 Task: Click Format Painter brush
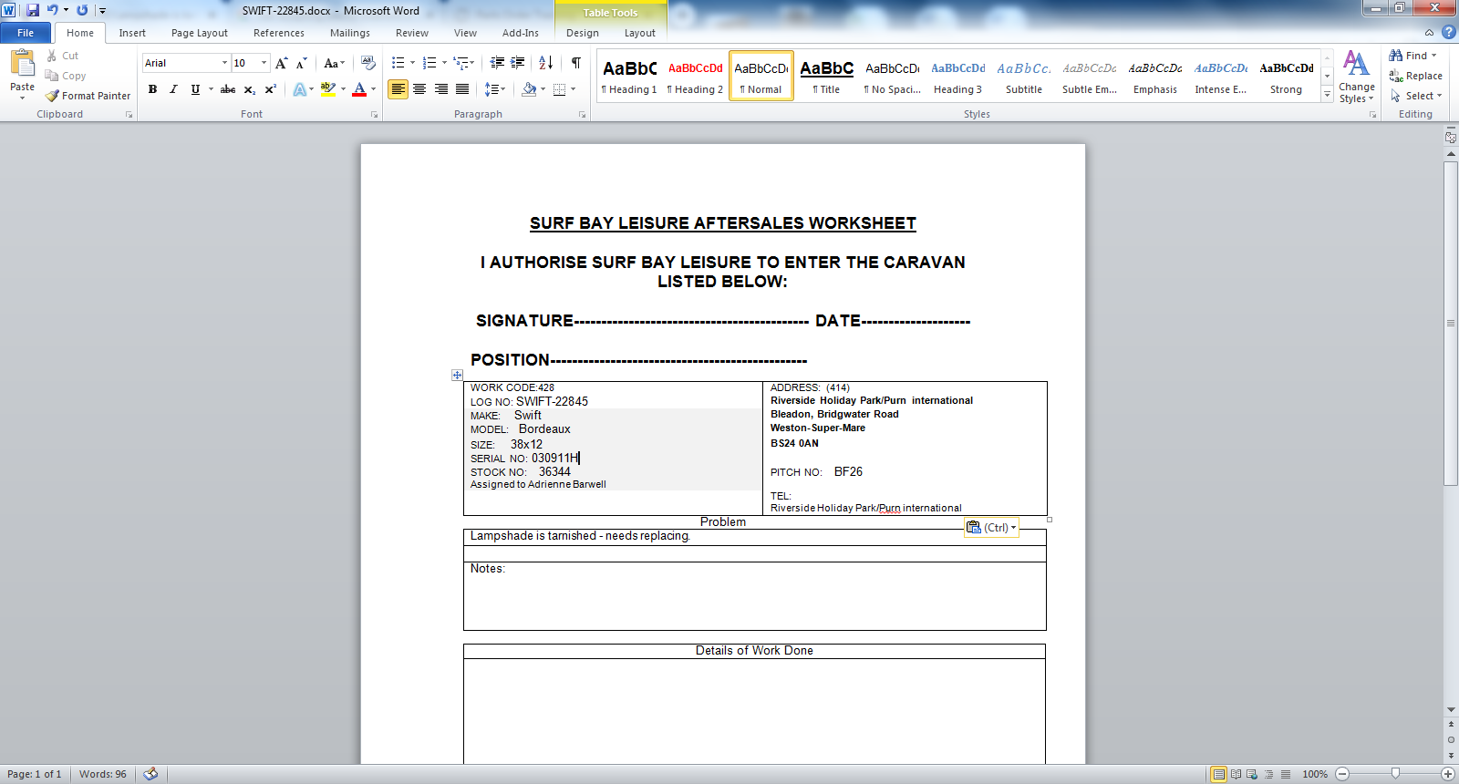88,96
